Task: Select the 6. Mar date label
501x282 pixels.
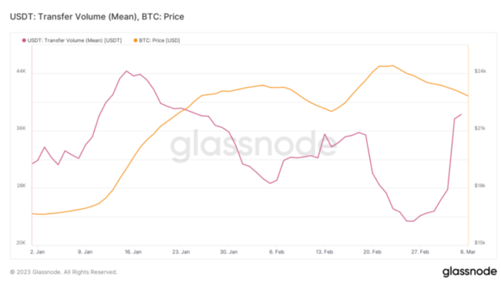Action: [x=468, y=251]
